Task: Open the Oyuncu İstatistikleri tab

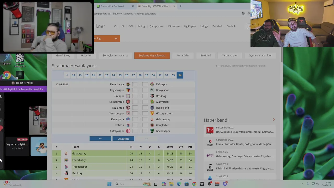Action: point(260,55)
